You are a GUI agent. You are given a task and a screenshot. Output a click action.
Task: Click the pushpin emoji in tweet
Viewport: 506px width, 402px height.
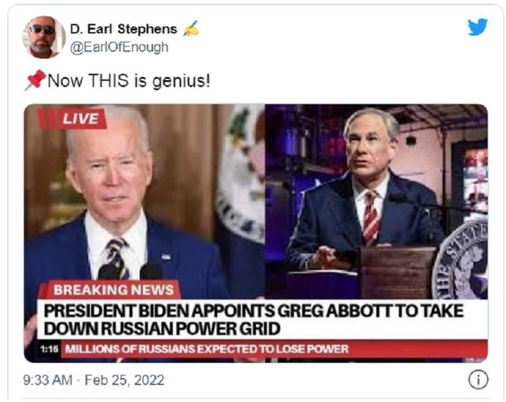coord(35,80)
